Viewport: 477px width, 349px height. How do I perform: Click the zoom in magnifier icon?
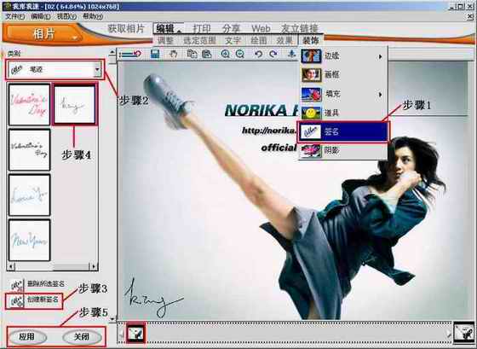(x=226, y=54)
